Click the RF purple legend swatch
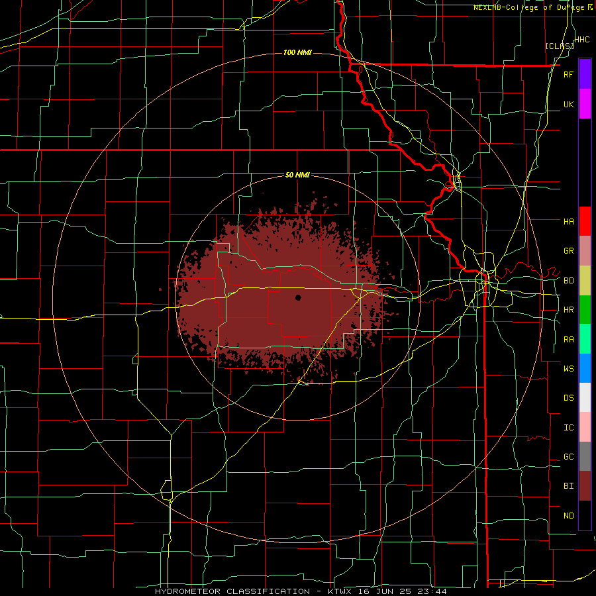596x596 pixels. [585, 74]
